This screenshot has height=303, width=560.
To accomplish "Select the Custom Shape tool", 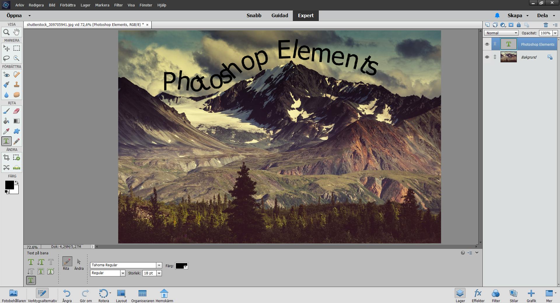I will tap(17, 131).
